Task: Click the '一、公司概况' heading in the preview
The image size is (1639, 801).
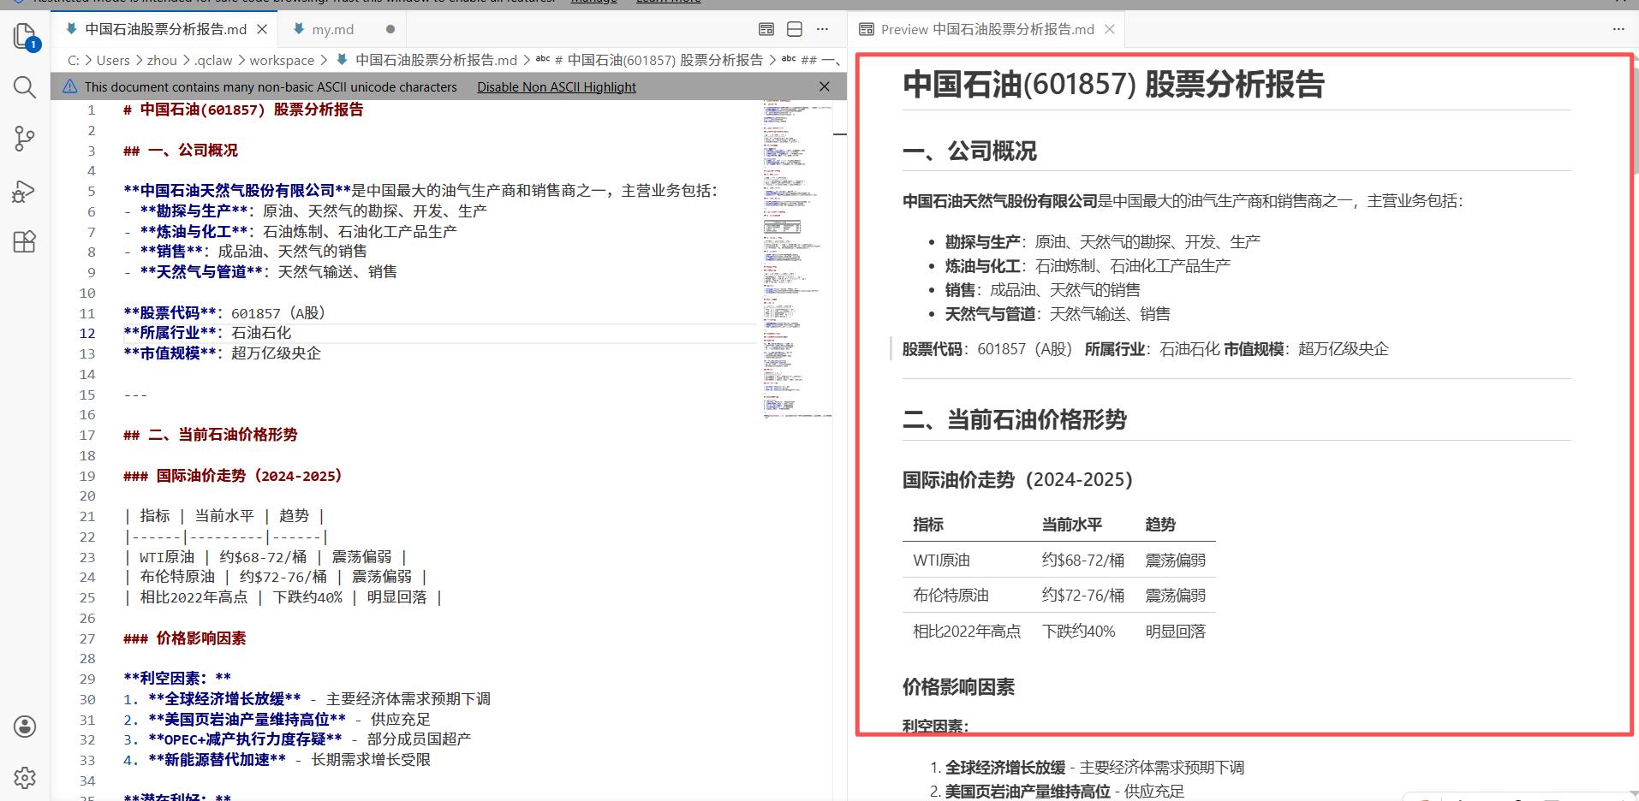Action: pos(969,151)
